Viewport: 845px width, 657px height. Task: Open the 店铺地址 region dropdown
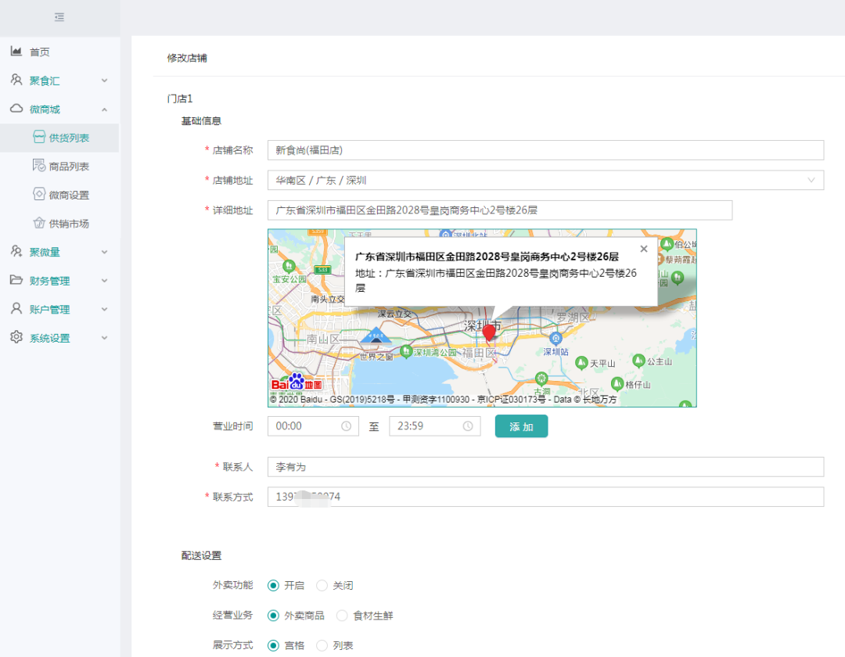click(x=545, y=181)
